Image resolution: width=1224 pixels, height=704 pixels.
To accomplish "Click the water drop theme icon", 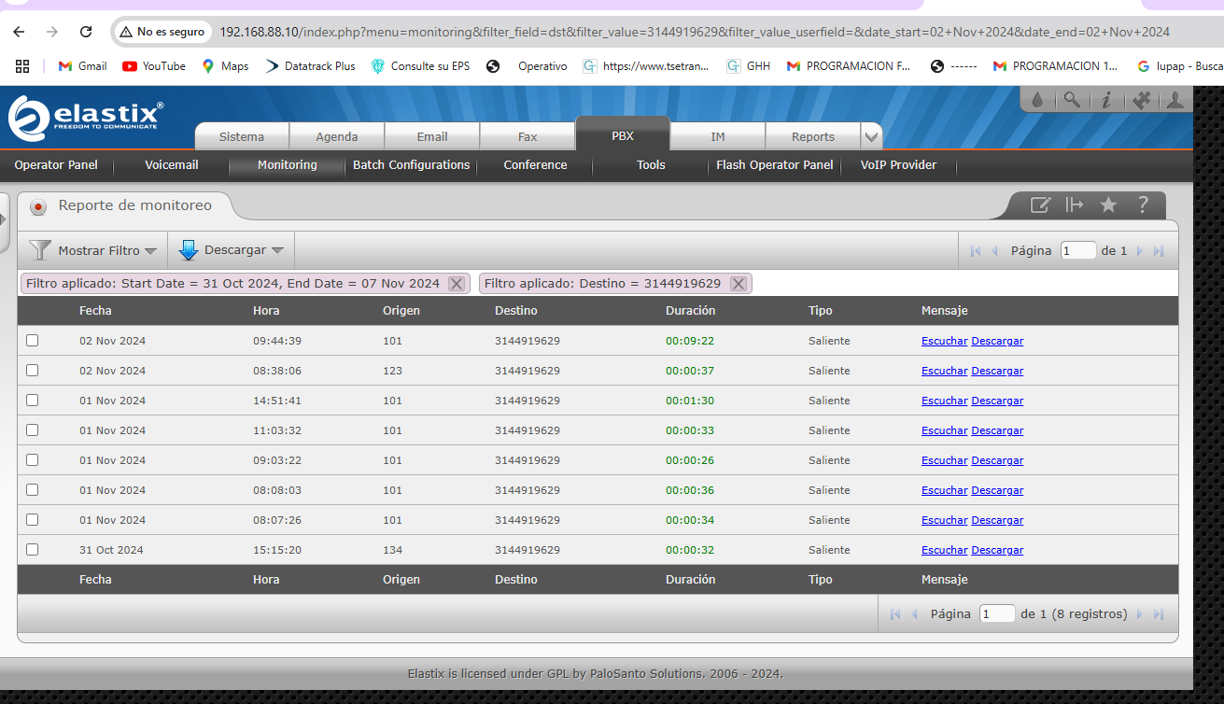I will point(1037,100).
